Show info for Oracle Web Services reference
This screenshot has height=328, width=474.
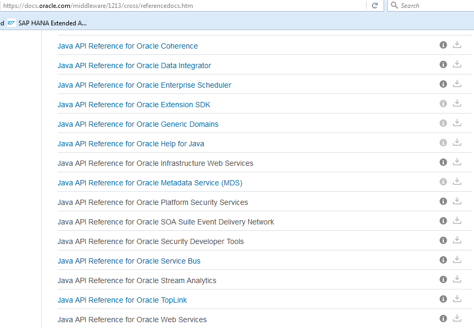point(443,318)
